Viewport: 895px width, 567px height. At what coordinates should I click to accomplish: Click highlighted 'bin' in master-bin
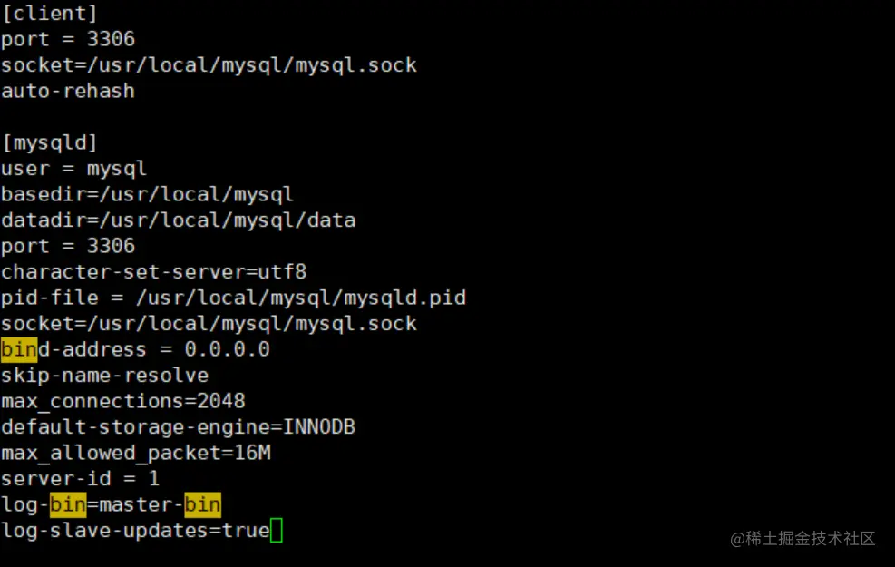(202, 504)
